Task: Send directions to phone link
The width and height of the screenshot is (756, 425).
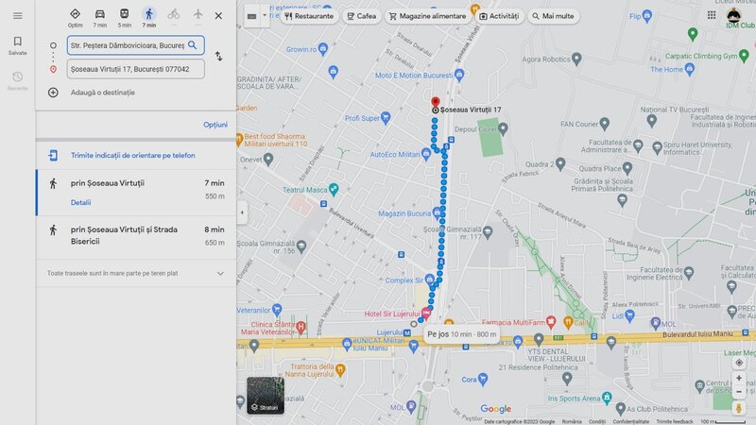Action: (x=133, y=155)
